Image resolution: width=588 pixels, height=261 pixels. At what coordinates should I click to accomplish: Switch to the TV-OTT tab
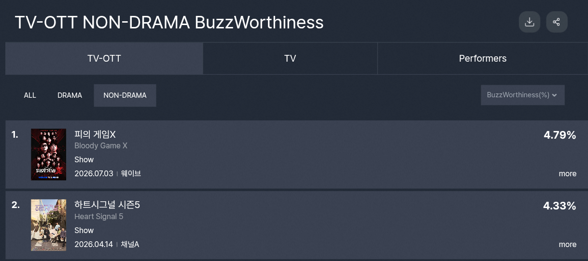pos(104,58)
